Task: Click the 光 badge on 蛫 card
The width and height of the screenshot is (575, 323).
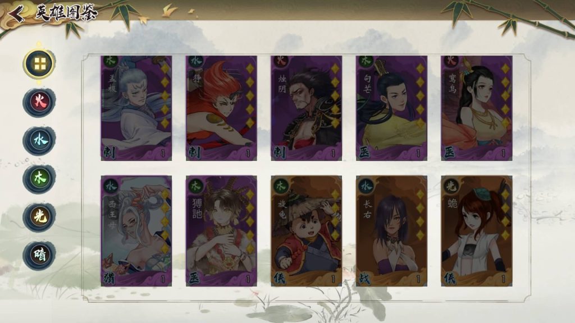Action: tap(451, 186)
